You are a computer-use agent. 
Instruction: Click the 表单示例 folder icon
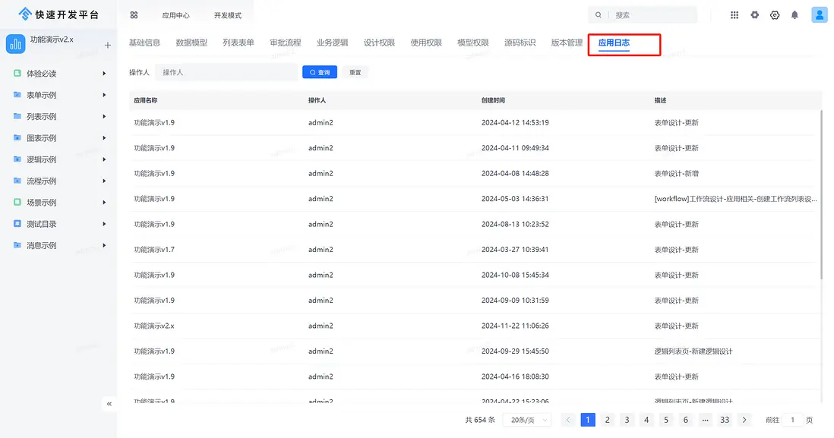point(17,95)
